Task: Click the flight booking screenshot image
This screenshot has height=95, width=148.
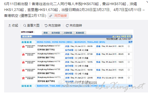Action: click(77, 59)
